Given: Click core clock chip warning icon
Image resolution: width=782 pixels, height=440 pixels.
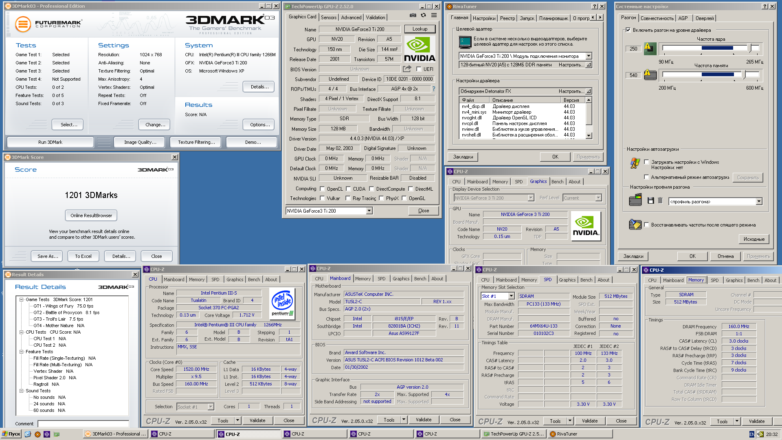Looking at the screenshot, I should point(650,48).
